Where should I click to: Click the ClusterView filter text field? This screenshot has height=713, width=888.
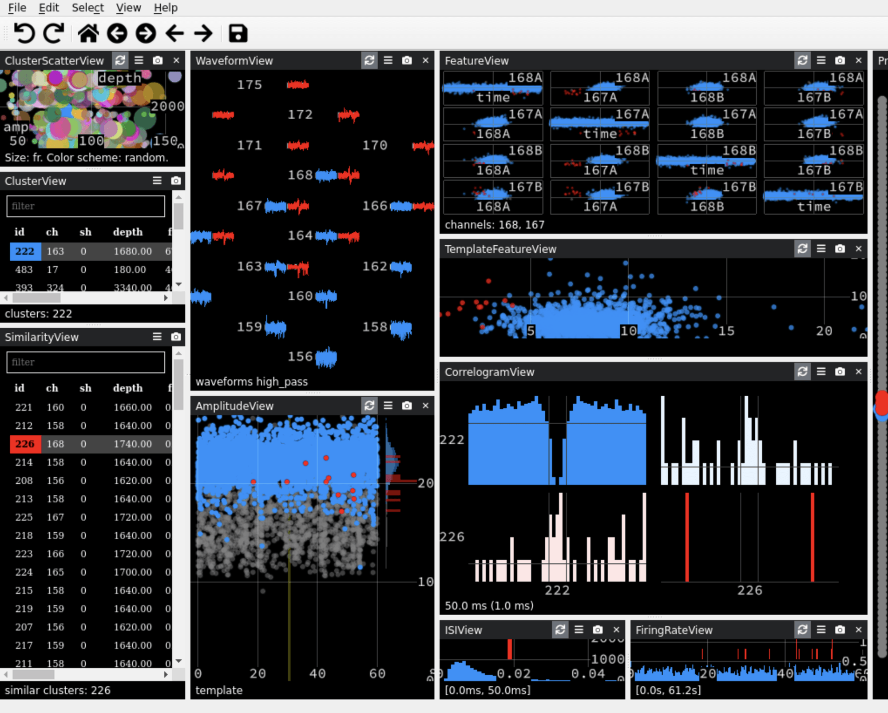coord(85,206)
